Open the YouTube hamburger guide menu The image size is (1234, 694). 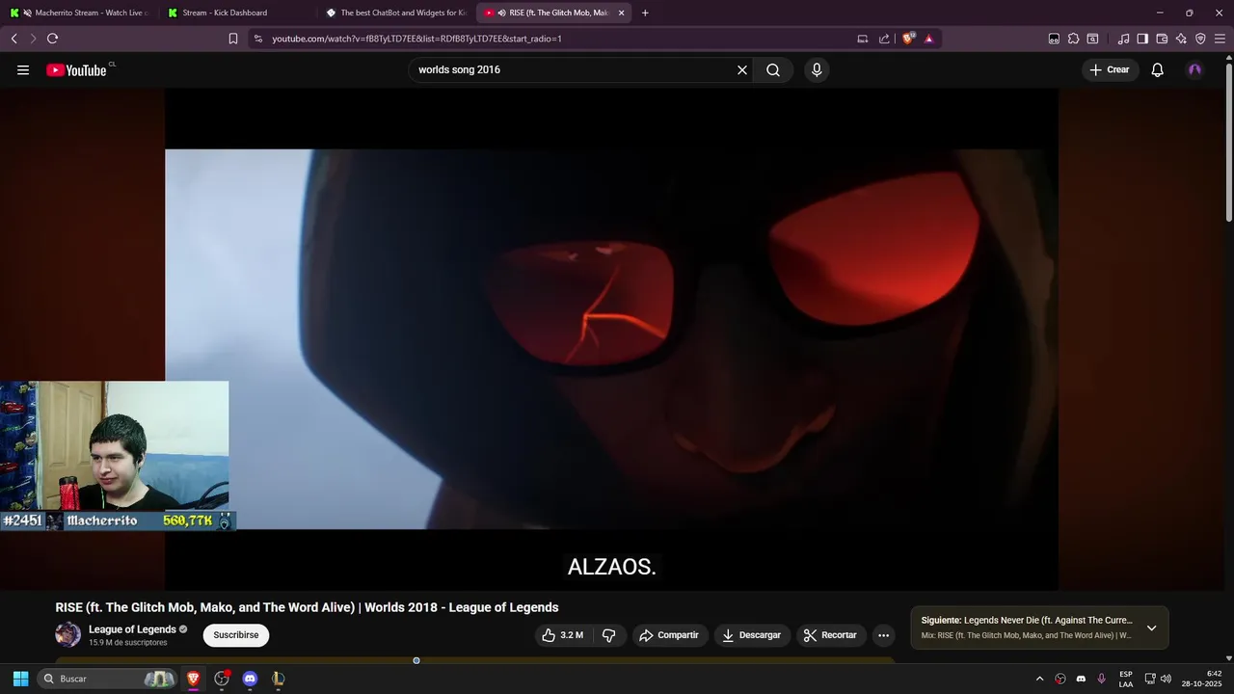pyautogui.click(x=23, y=69)
